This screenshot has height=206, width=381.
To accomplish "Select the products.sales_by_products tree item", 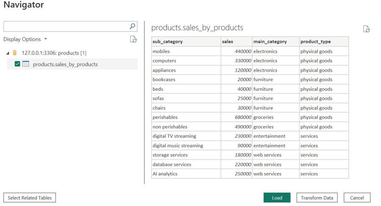I will coord(65,64).
